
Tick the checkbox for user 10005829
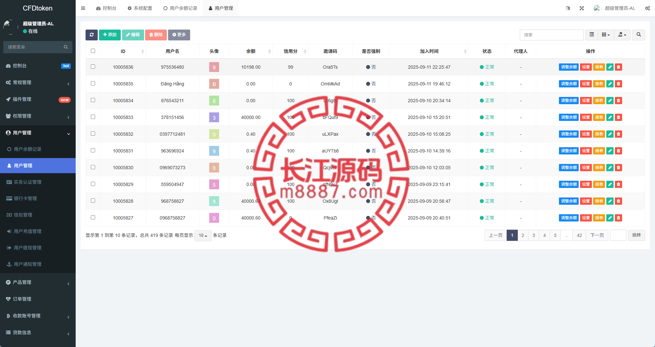[93, 184]
